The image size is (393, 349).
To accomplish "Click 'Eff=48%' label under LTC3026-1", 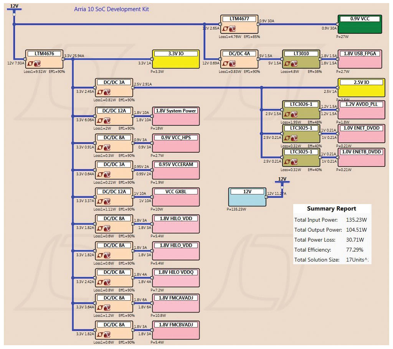I will (x=315, y=122).
